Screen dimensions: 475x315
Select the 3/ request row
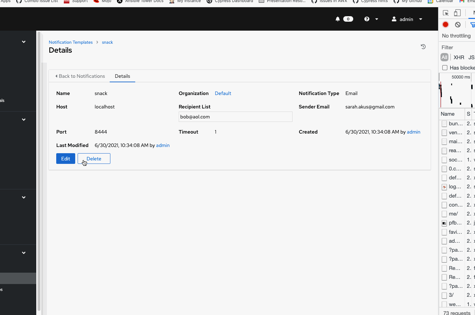(x=457, y=295)
